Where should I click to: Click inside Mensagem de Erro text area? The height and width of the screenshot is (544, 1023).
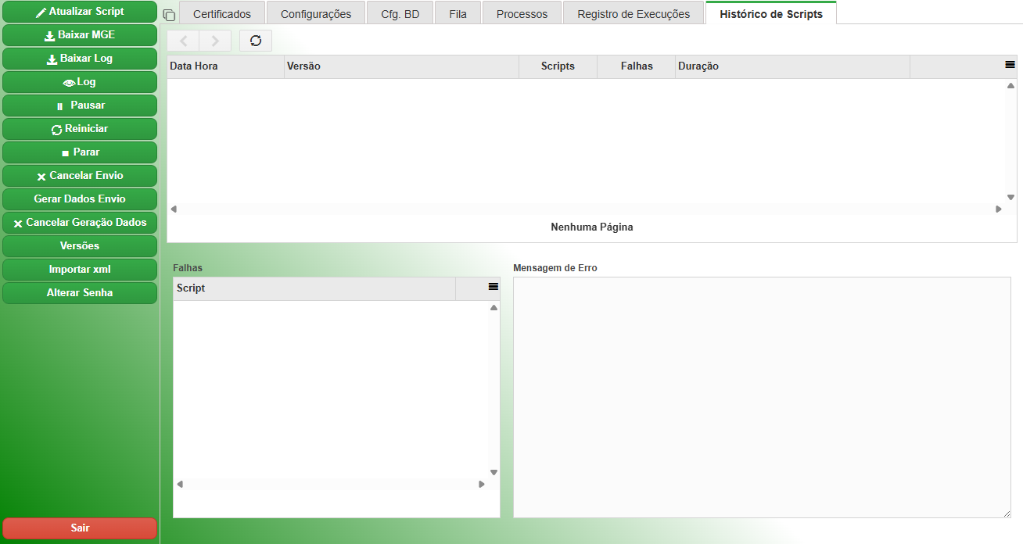pyautogui.click(x=762, y=397)
